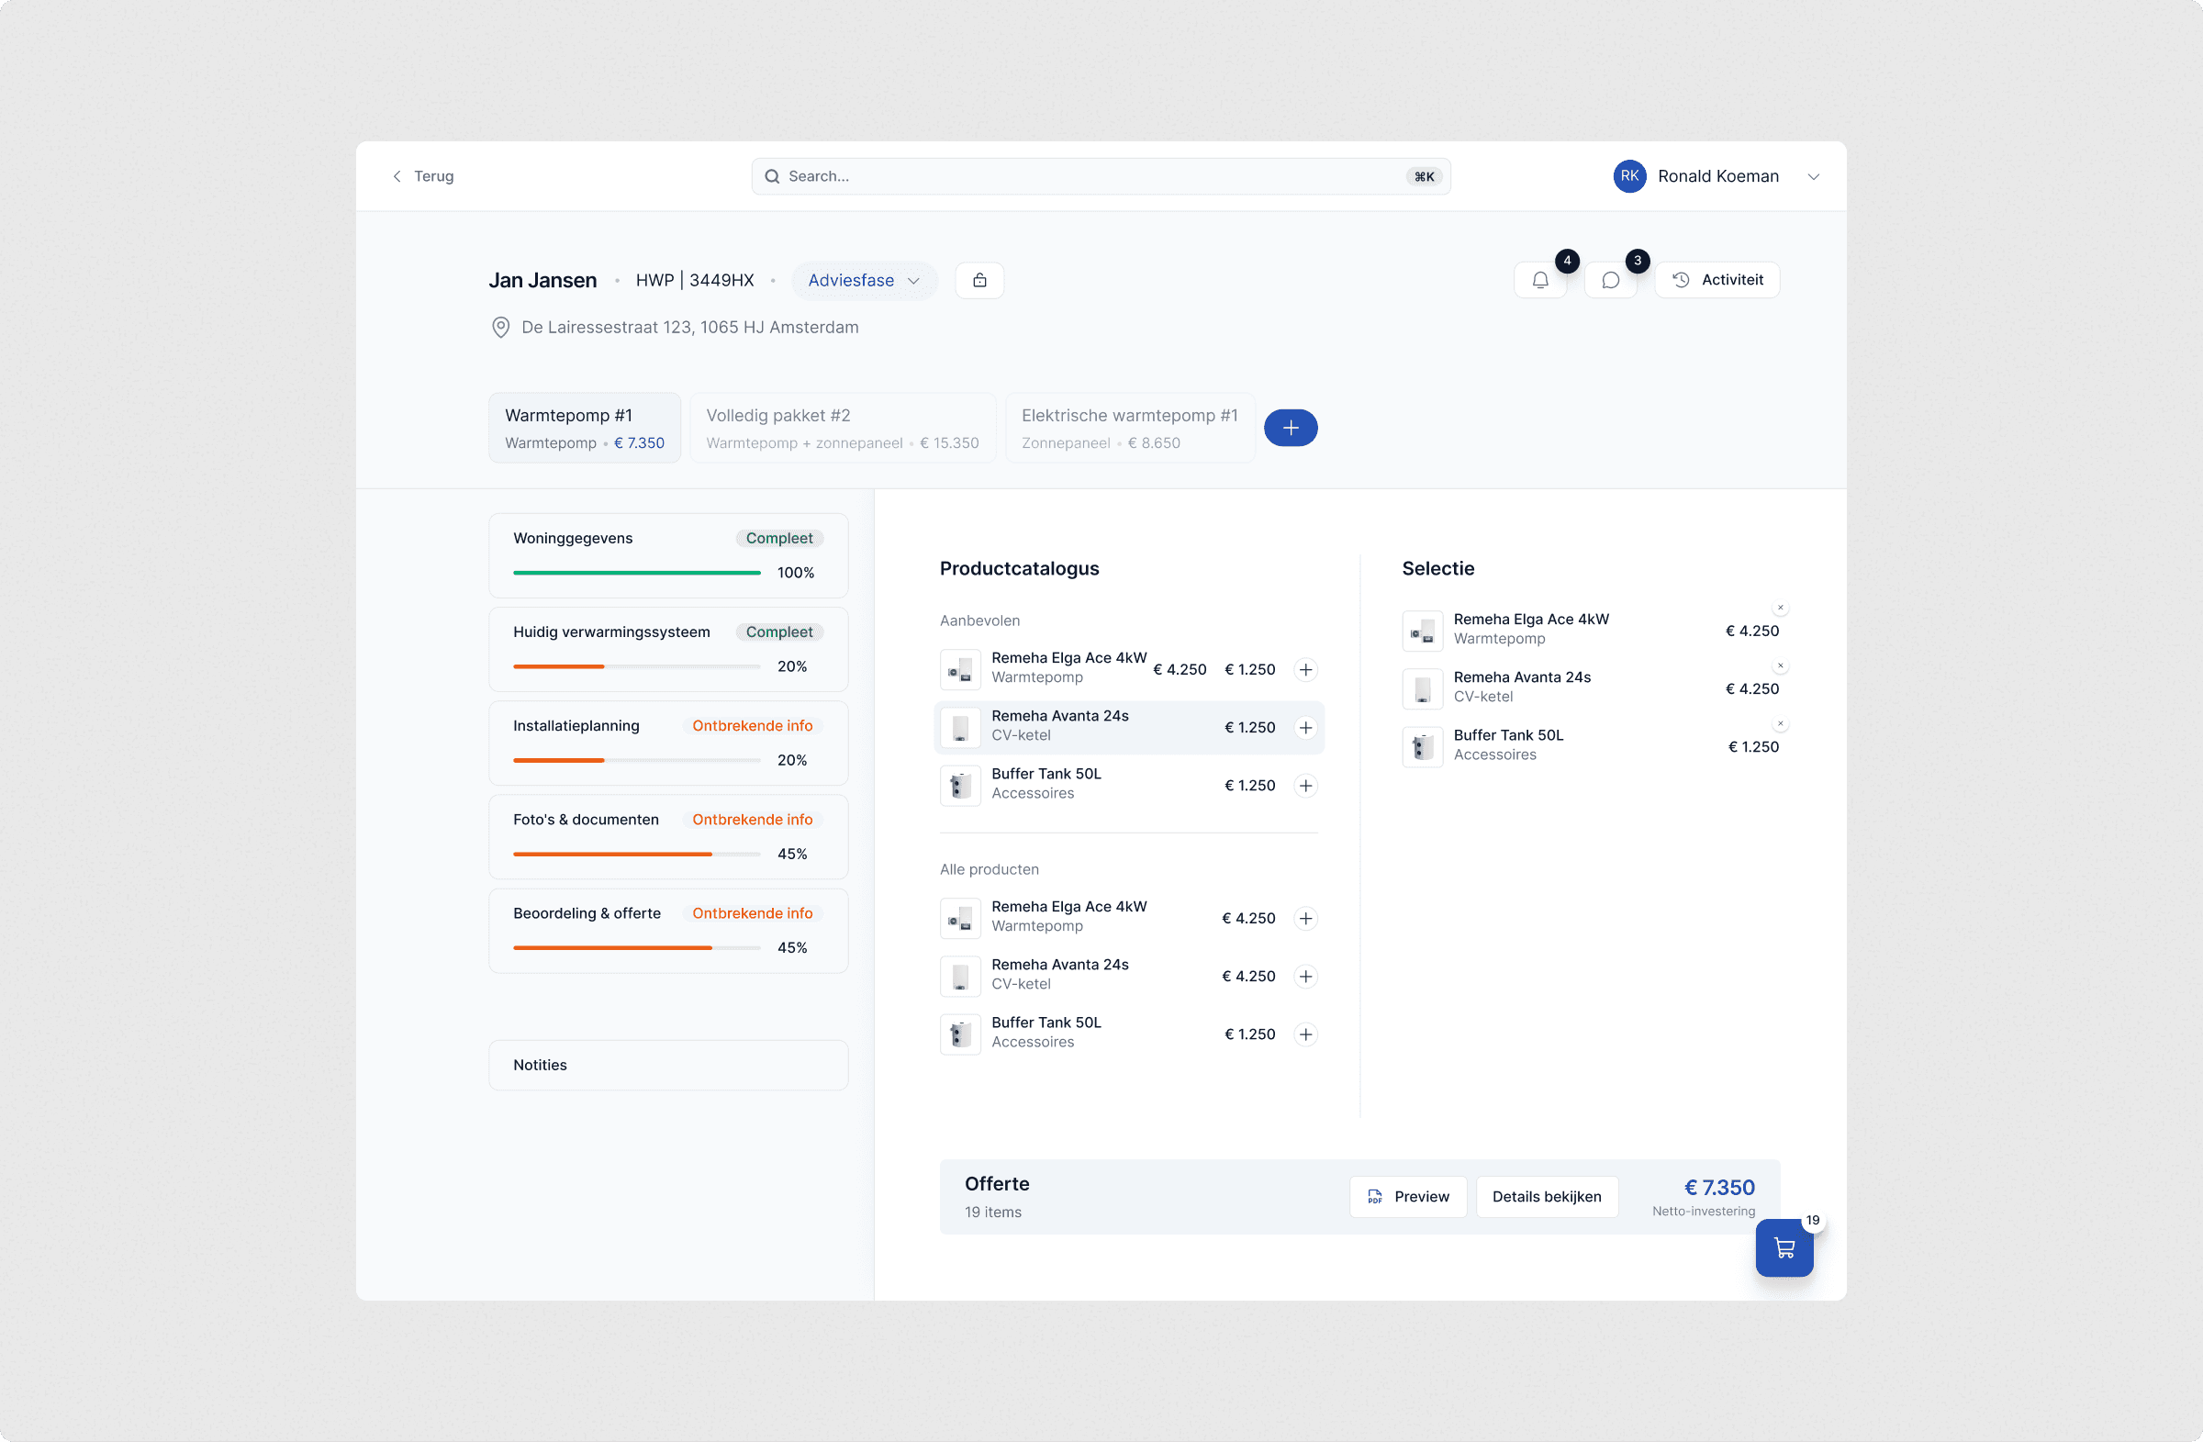Image resolution: width=2203 pixels, height=1442 pixels.
Task: Open the Notities panel
Action: point(668,1066)
